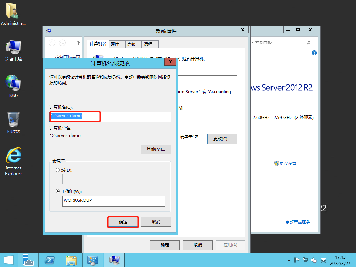Launch PowerShell from the taskbar

pyautogui.click(x=50, y=260)
